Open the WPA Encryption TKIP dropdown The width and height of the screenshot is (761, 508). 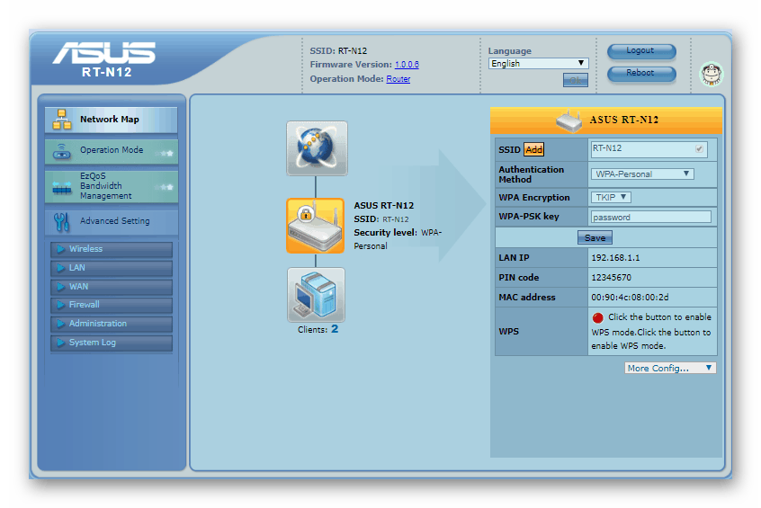[611, 198]
